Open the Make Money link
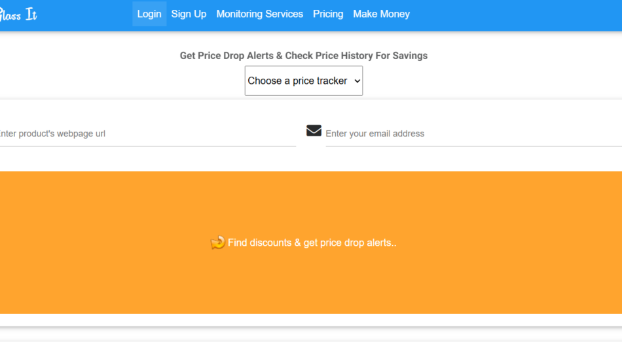This screenshot has height=350, width=622. click(381, 14)
